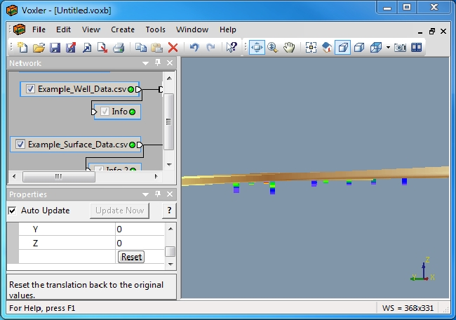Select the Trackball rotate tool
Viewport: 456px width, 320px height.
(257, 48)
